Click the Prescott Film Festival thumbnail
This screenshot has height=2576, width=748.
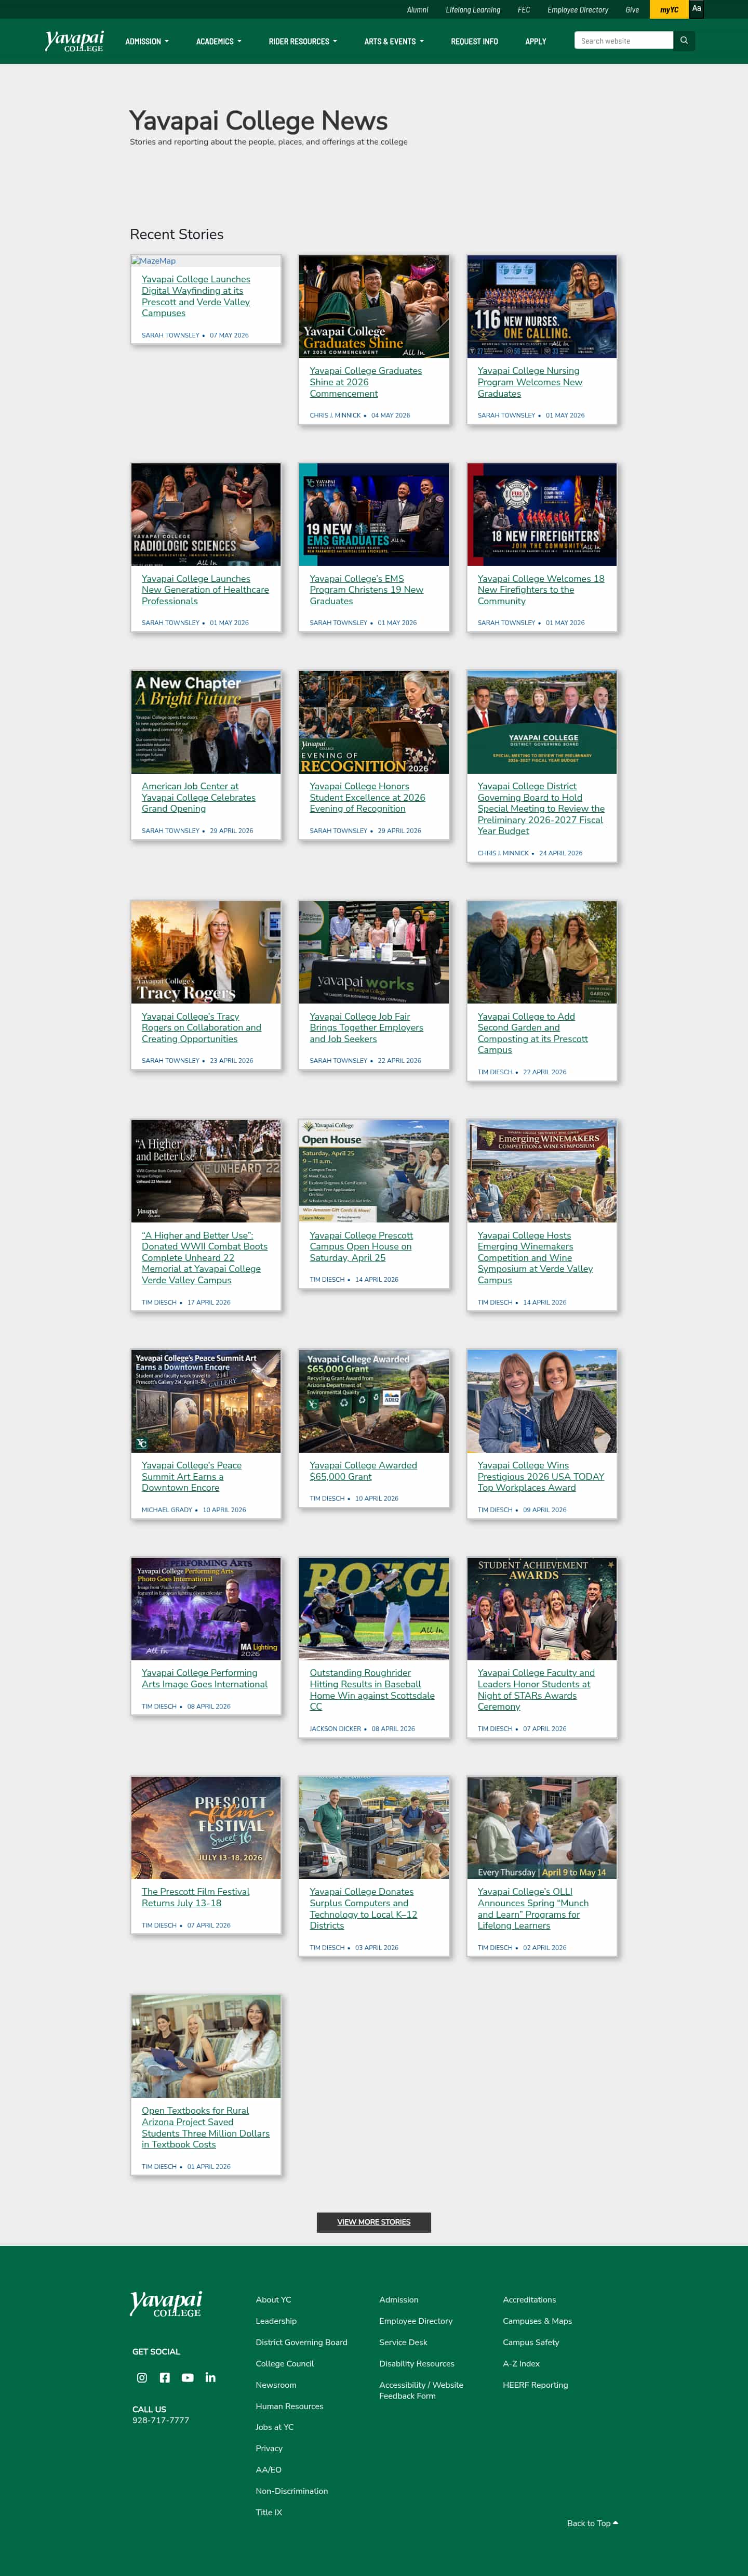coord(206,1827)
